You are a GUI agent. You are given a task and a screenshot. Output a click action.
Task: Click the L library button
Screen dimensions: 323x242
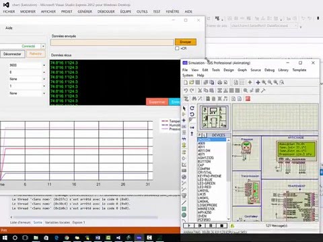click(205, 135)
